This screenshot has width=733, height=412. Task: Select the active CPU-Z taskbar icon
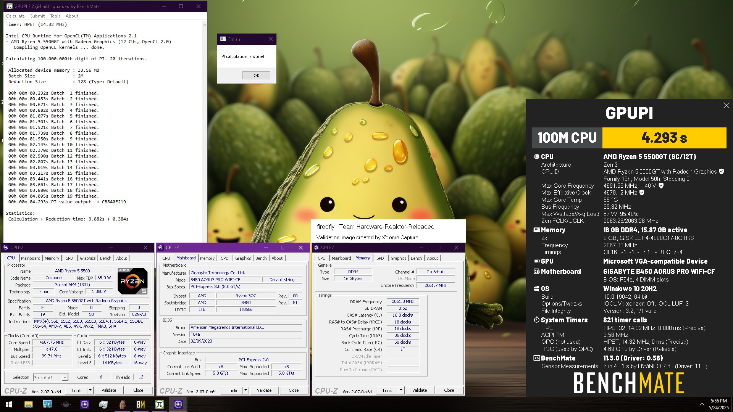coord(178,404)
